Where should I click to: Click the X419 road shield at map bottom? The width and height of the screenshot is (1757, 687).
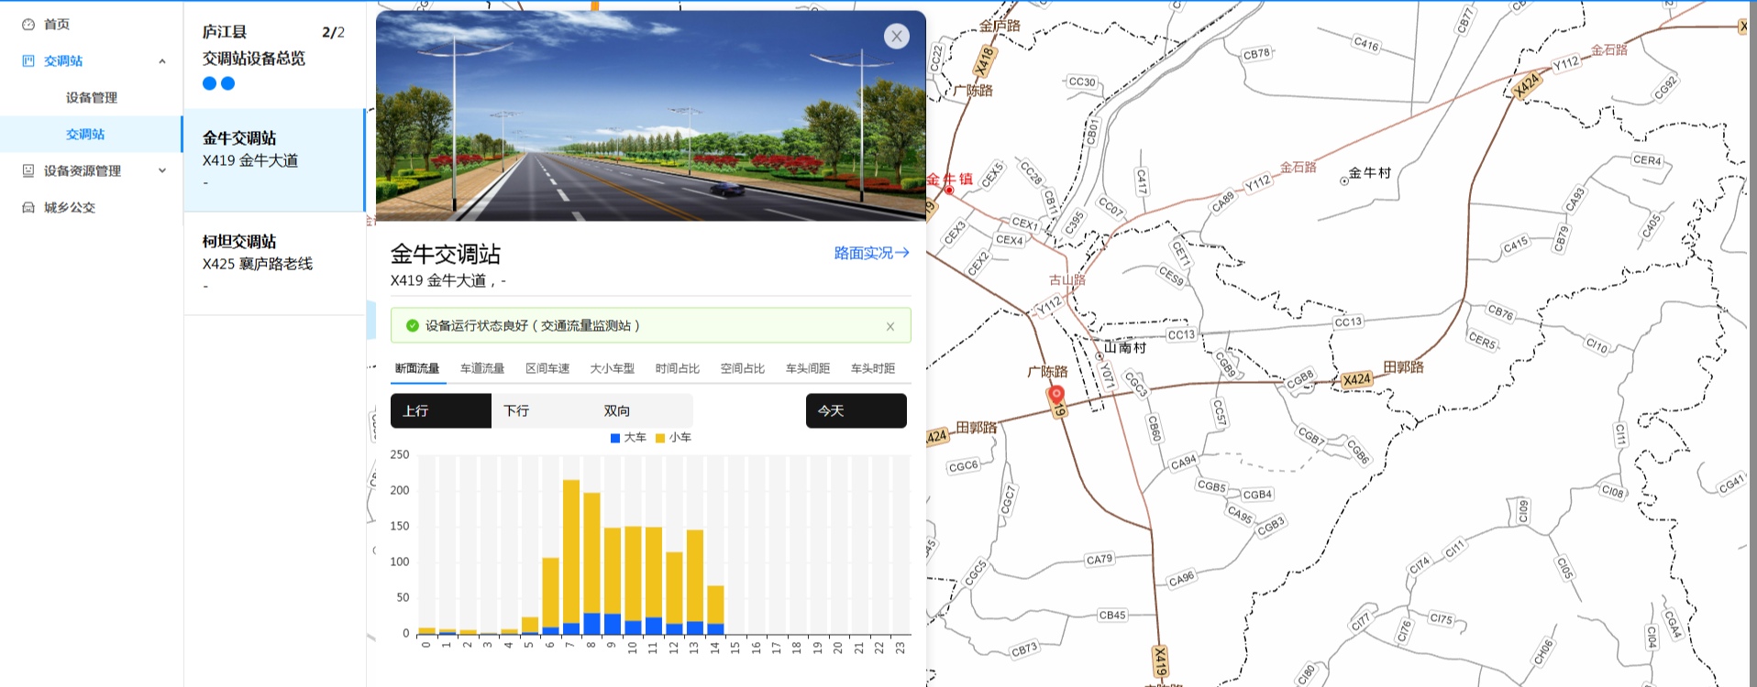[1160, 661]
